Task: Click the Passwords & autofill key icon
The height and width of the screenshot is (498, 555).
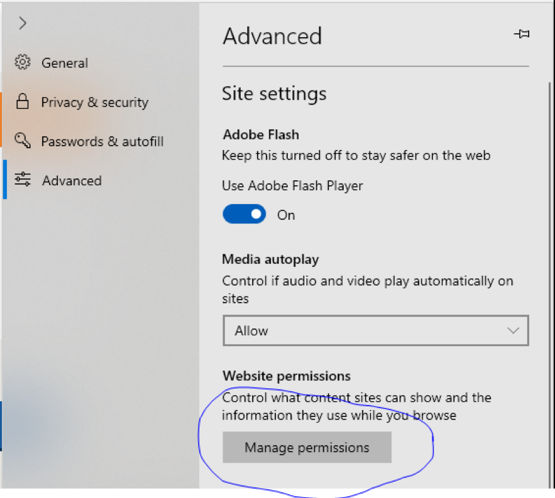Action: [23, 141]
